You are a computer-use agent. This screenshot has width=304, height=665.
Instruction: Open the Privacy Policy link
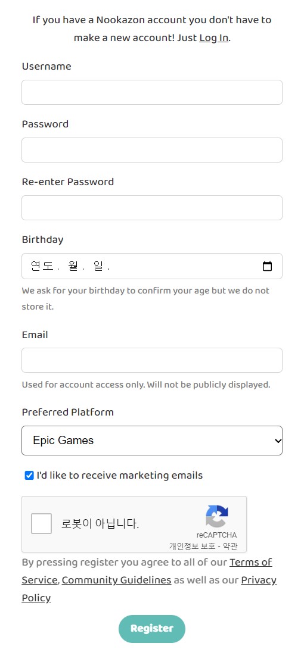coord(149,589)
